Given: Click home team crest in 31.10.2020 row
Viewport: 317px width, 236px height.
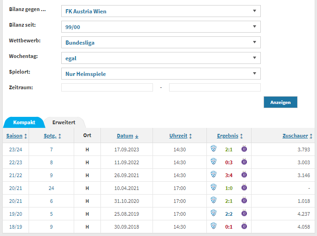Looking at the screenshot, I should pos(213,201).
